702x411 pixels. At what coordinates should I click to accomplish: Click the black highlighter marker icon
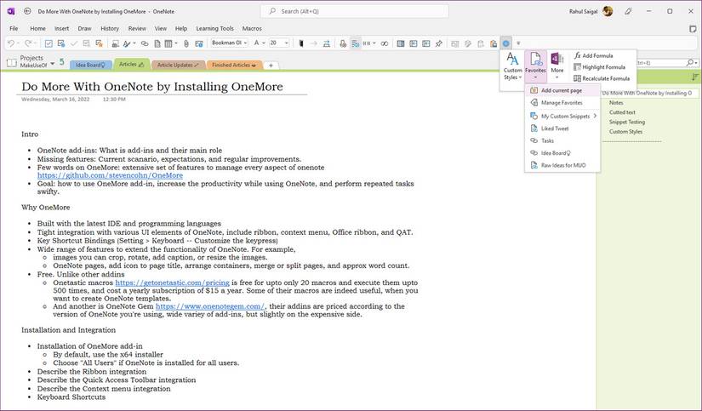(x=301, y=43)
